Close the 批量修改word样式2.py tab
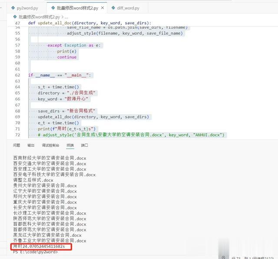278x259 pixels. (103, 8)
